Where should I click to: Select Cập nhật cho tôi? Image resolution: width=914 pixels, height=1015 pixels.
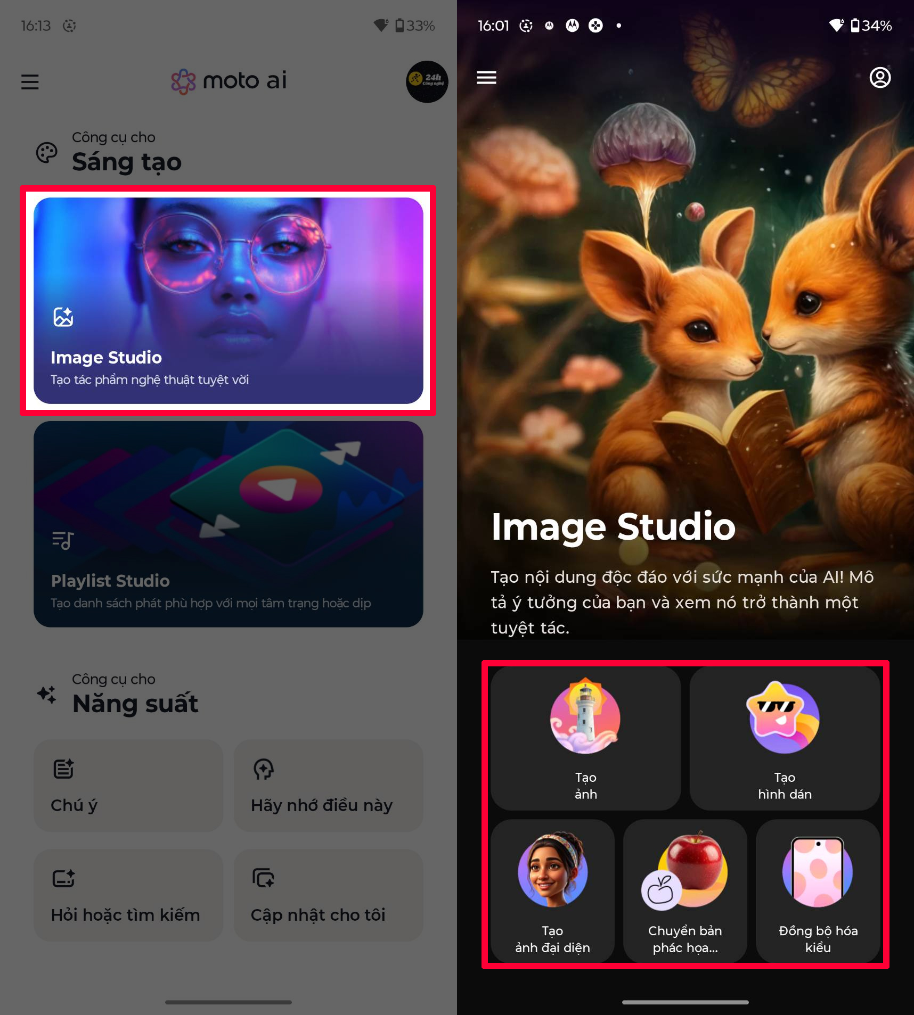pyautogui.click(x=328, y=895)
